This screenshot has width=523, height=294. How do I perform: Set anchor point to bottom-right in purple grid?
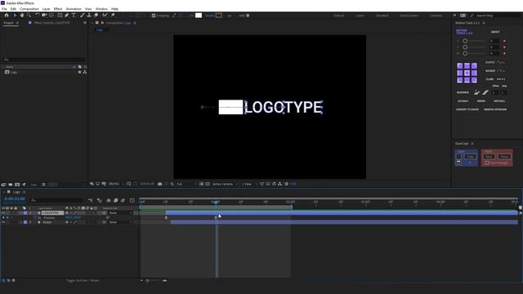(x=474, y=80)
